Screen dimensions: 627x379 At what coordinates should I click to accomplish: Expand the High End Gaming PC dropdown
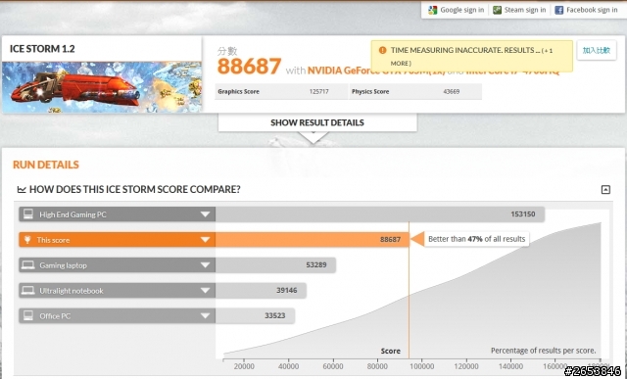click(x=205, y=214)
